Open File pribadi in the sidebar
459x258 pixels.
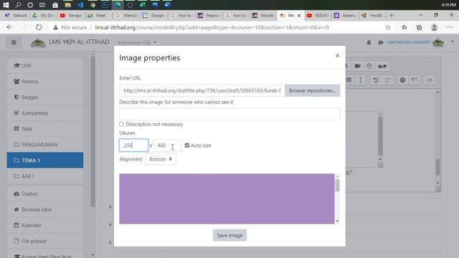coord(45,241)
